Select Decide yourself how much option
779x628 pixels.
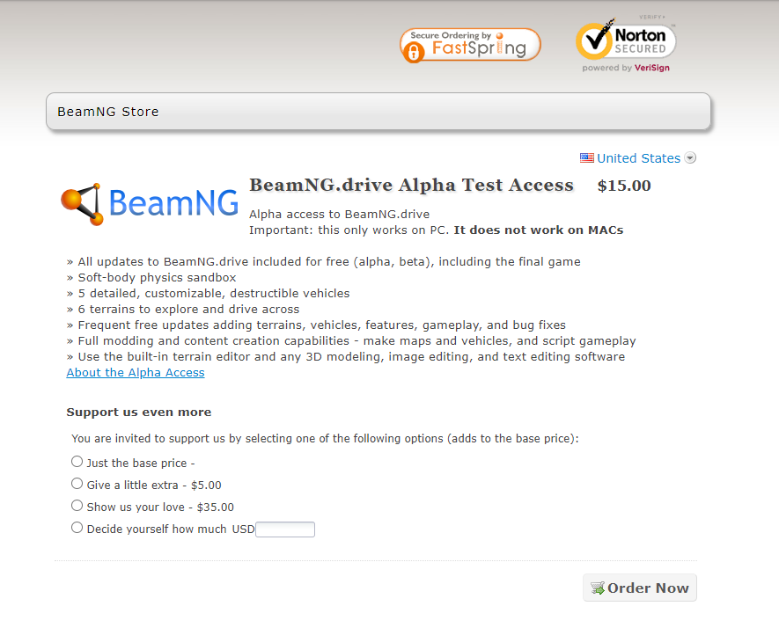pyautogui.click(x=77, y=528)
